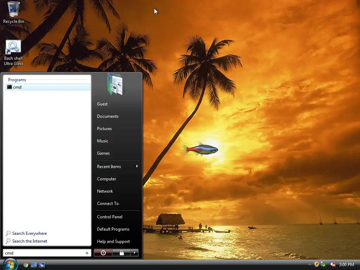Open Pictures from the Start menu

(x=104, y=129)
